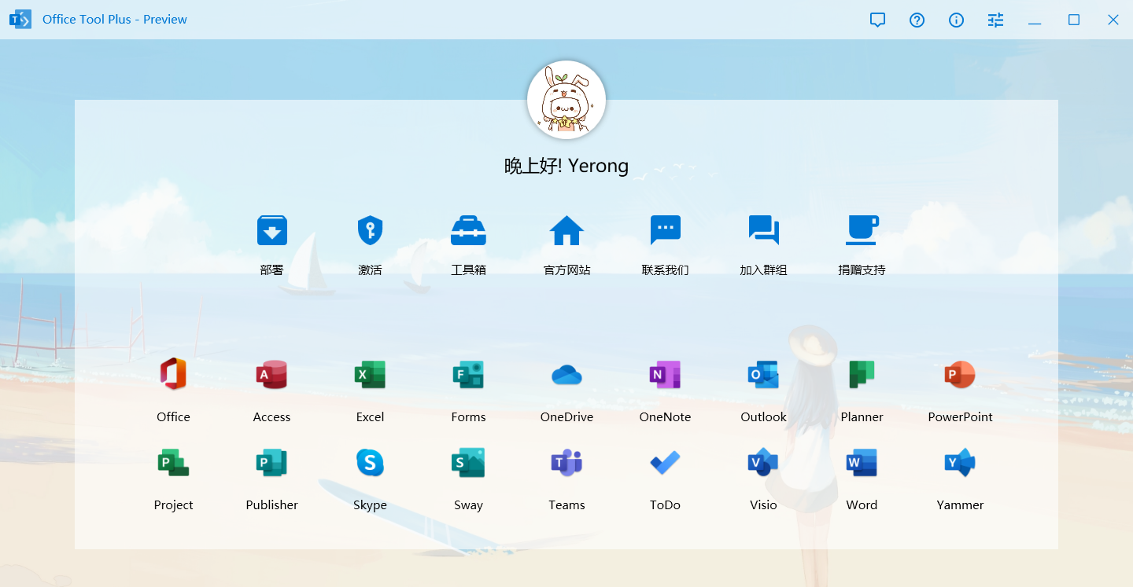
Task: Click the Access database icon
Action: click(271, 376)
